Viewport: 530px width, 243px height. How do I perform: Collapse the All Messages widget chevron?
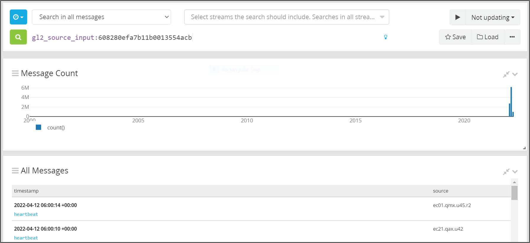click(515, 172)
